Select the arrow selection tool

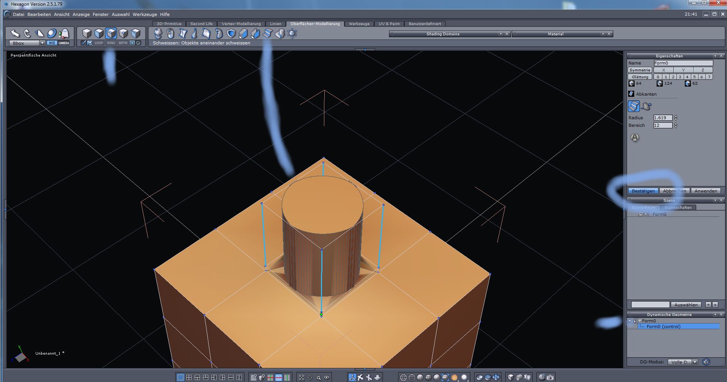(x=15, y=33)
